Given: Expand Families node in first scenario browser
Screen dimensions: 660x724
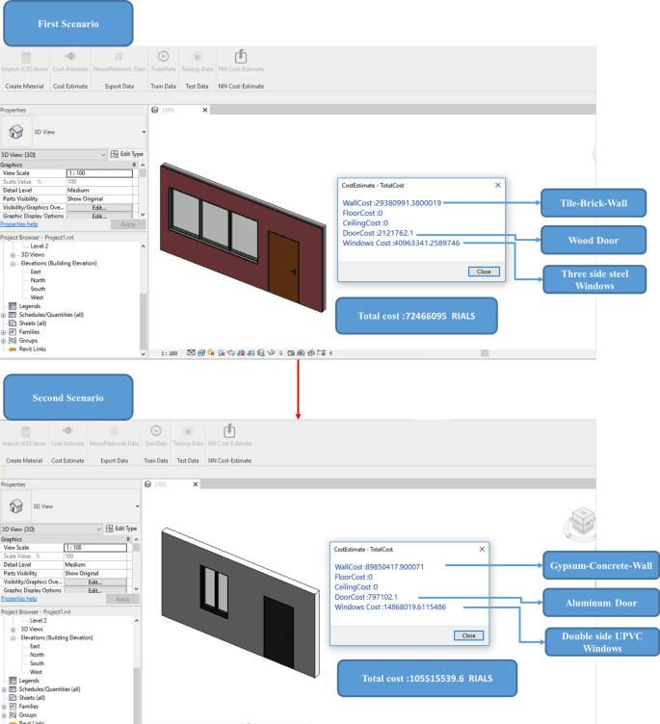Looking at the screenshot, I should tap(3, 332).
